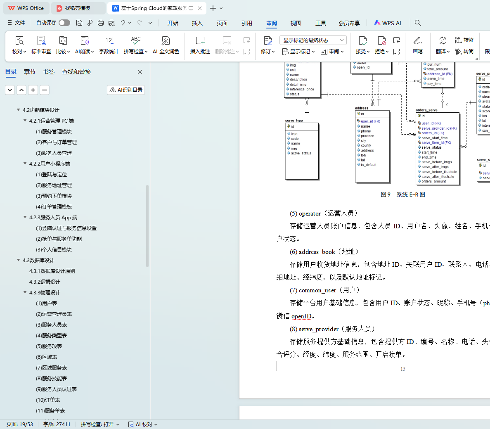
Task: Collapse the 4.3.3物理设计 node
Action: [x=25, y=292]
